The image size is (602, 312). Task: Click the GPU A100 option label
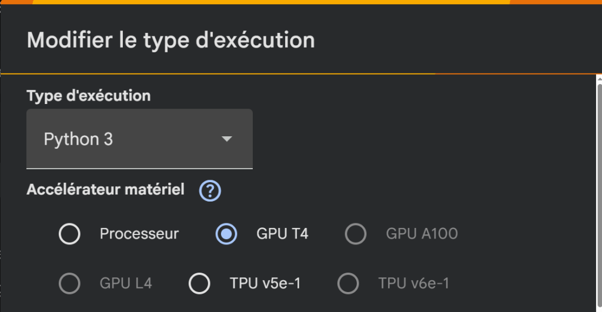(422, 234)
